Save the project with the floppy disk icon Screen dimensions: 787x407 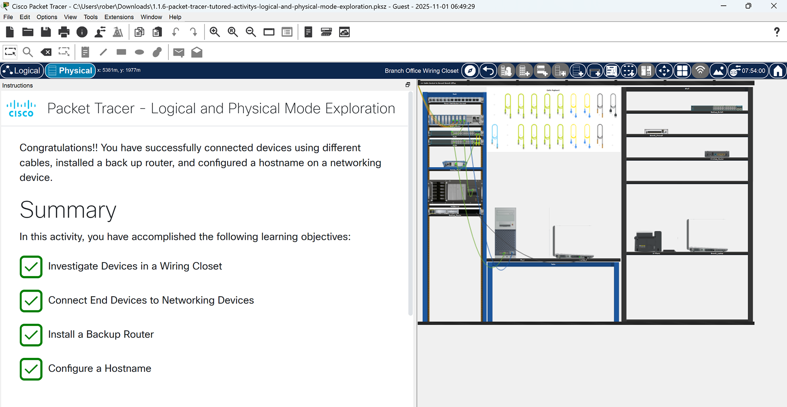46,32
